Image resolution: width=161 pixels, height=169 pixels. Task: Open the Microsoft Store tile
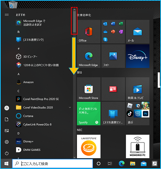(x=89, y=89)
